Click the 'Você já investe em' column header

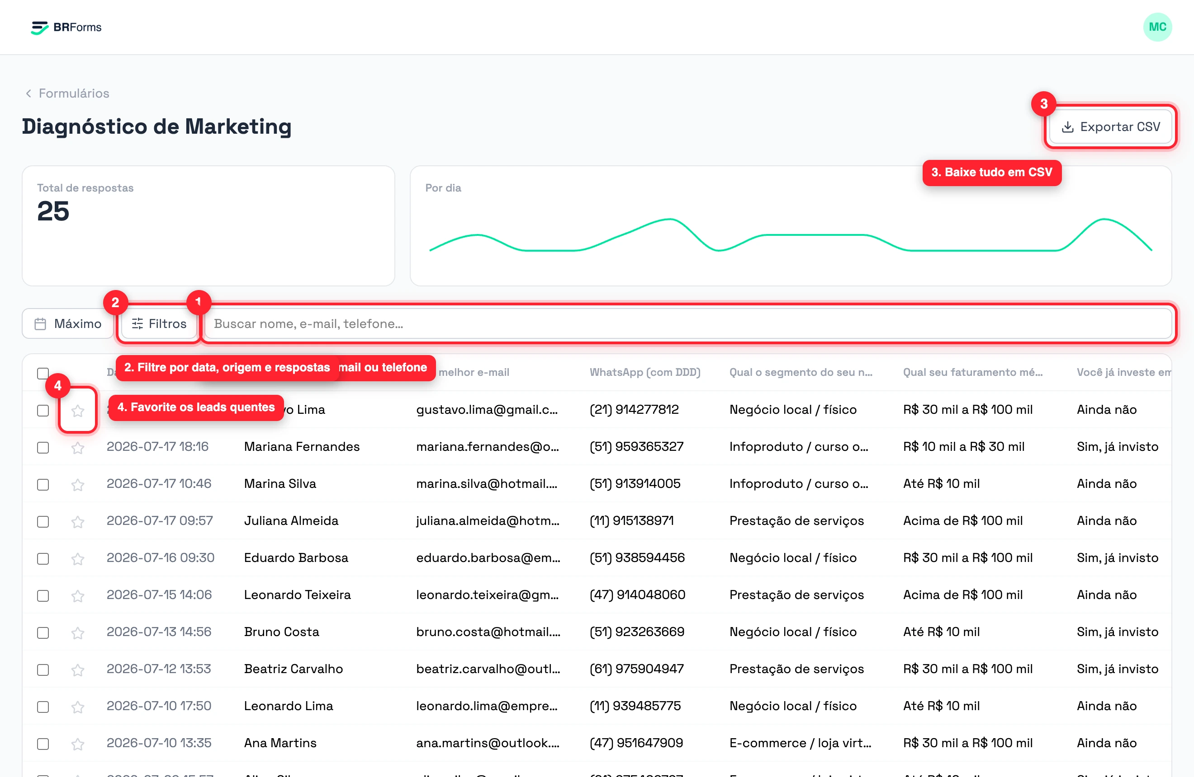point(1124,372)
